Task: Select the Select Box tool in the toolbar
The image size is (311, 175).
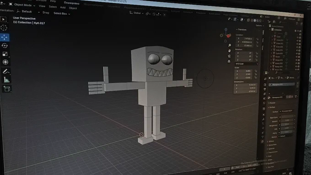Action: click(4, 19)
